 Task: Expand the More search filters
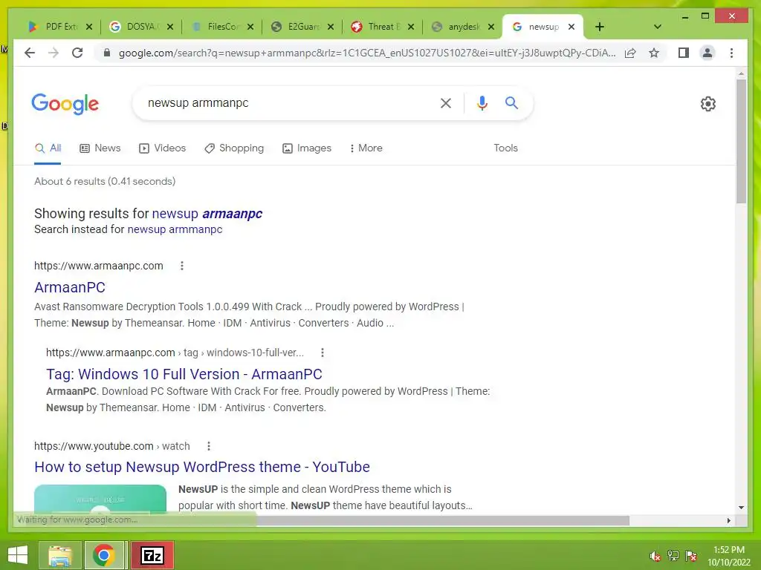tap(366, 148)
